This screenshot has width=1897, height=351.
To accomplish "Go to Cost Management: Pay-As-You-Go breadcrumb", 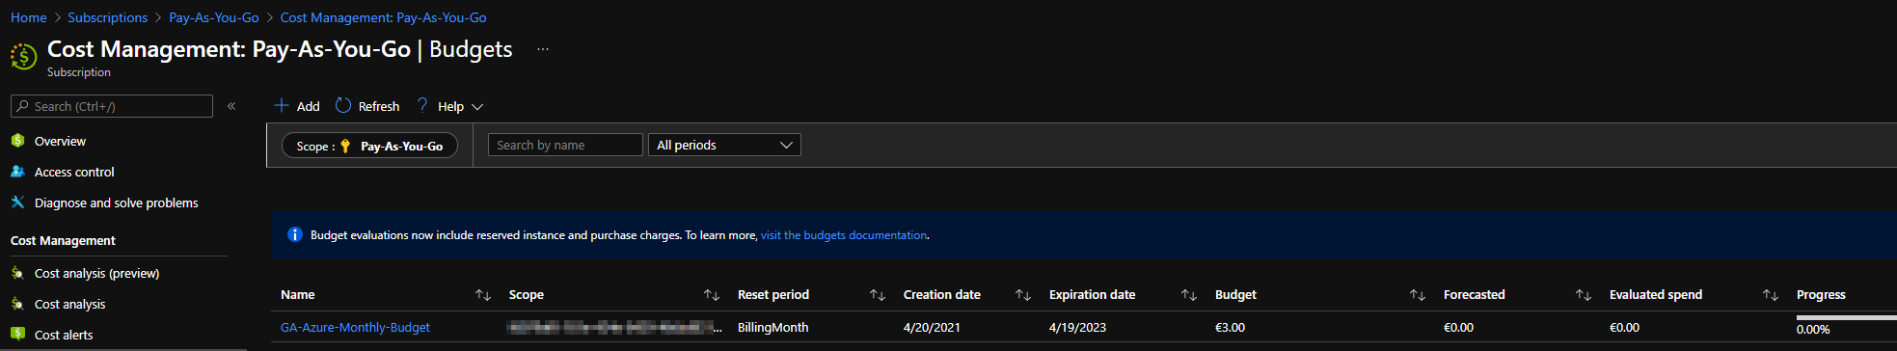I will (x=384, y=17).
